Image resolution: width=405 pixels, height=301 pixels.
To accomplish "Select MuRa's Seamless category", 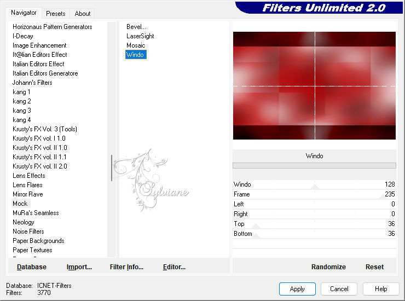I will point(36,213).
